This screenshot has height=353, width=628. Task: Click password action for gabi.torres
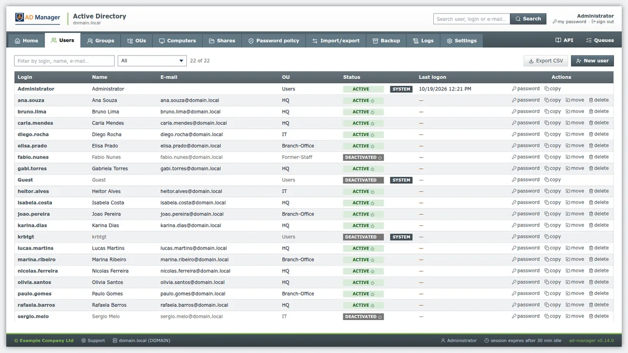[525, 168]
